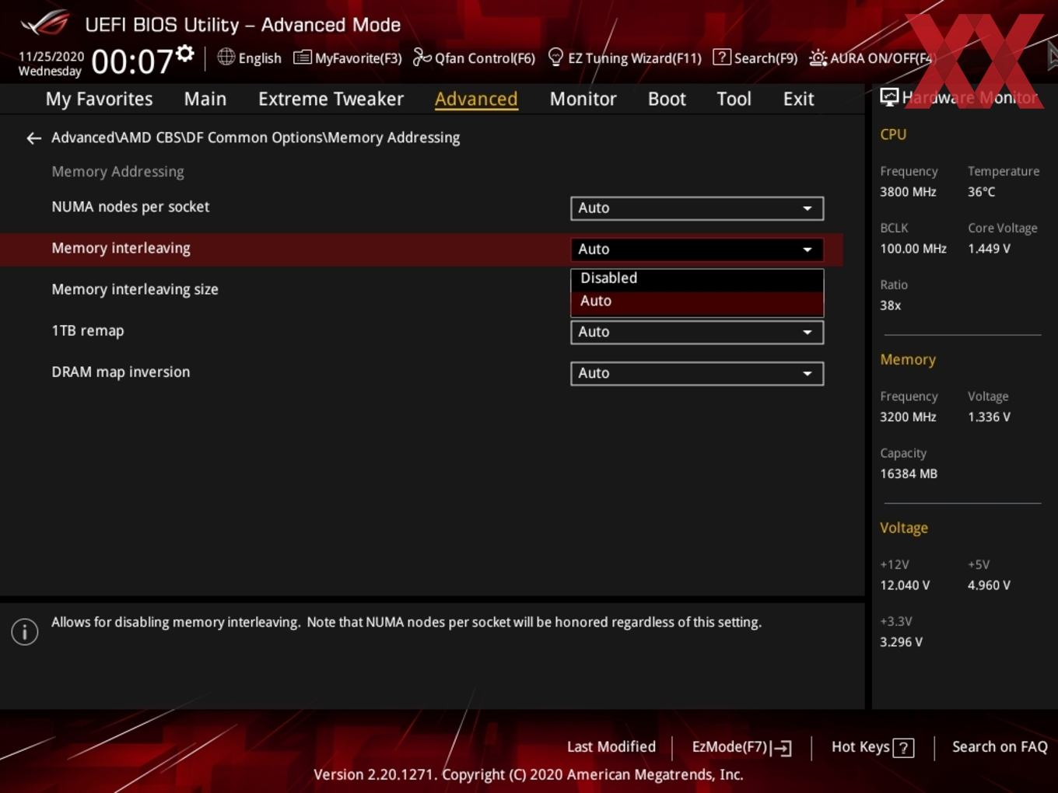The image size is (1058, 793).
Task: Open Hot Keys help
Action: [x=872, y=747]
